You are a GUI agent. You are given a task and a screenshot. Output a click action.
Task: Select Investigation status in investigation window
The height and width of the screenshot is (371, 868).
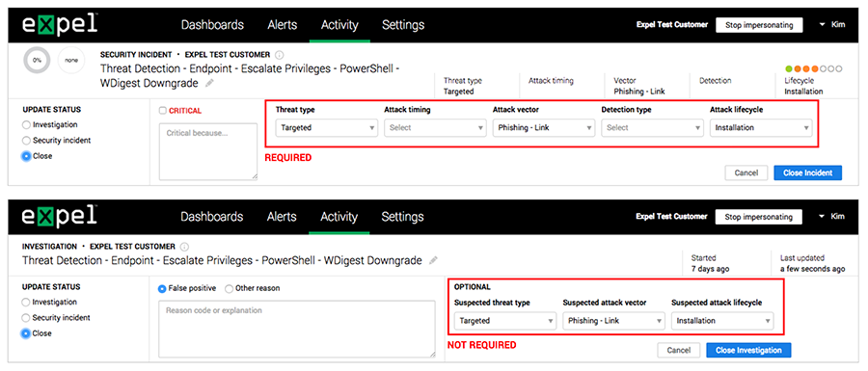[x=26, y=303]
